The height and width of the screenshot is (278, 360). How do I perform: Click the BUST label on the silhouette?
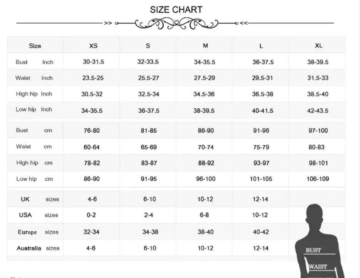313,250
